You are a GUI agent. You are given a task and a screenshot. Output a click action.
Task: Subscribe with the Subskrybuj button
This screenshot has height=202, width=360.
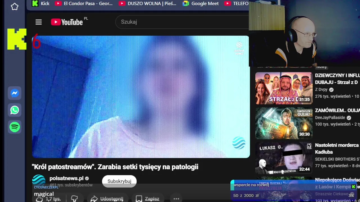tap(119, 181)
